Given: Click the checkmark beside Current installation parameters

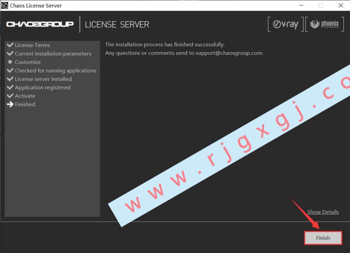Looking at the screenshot, I should (10, 54).
